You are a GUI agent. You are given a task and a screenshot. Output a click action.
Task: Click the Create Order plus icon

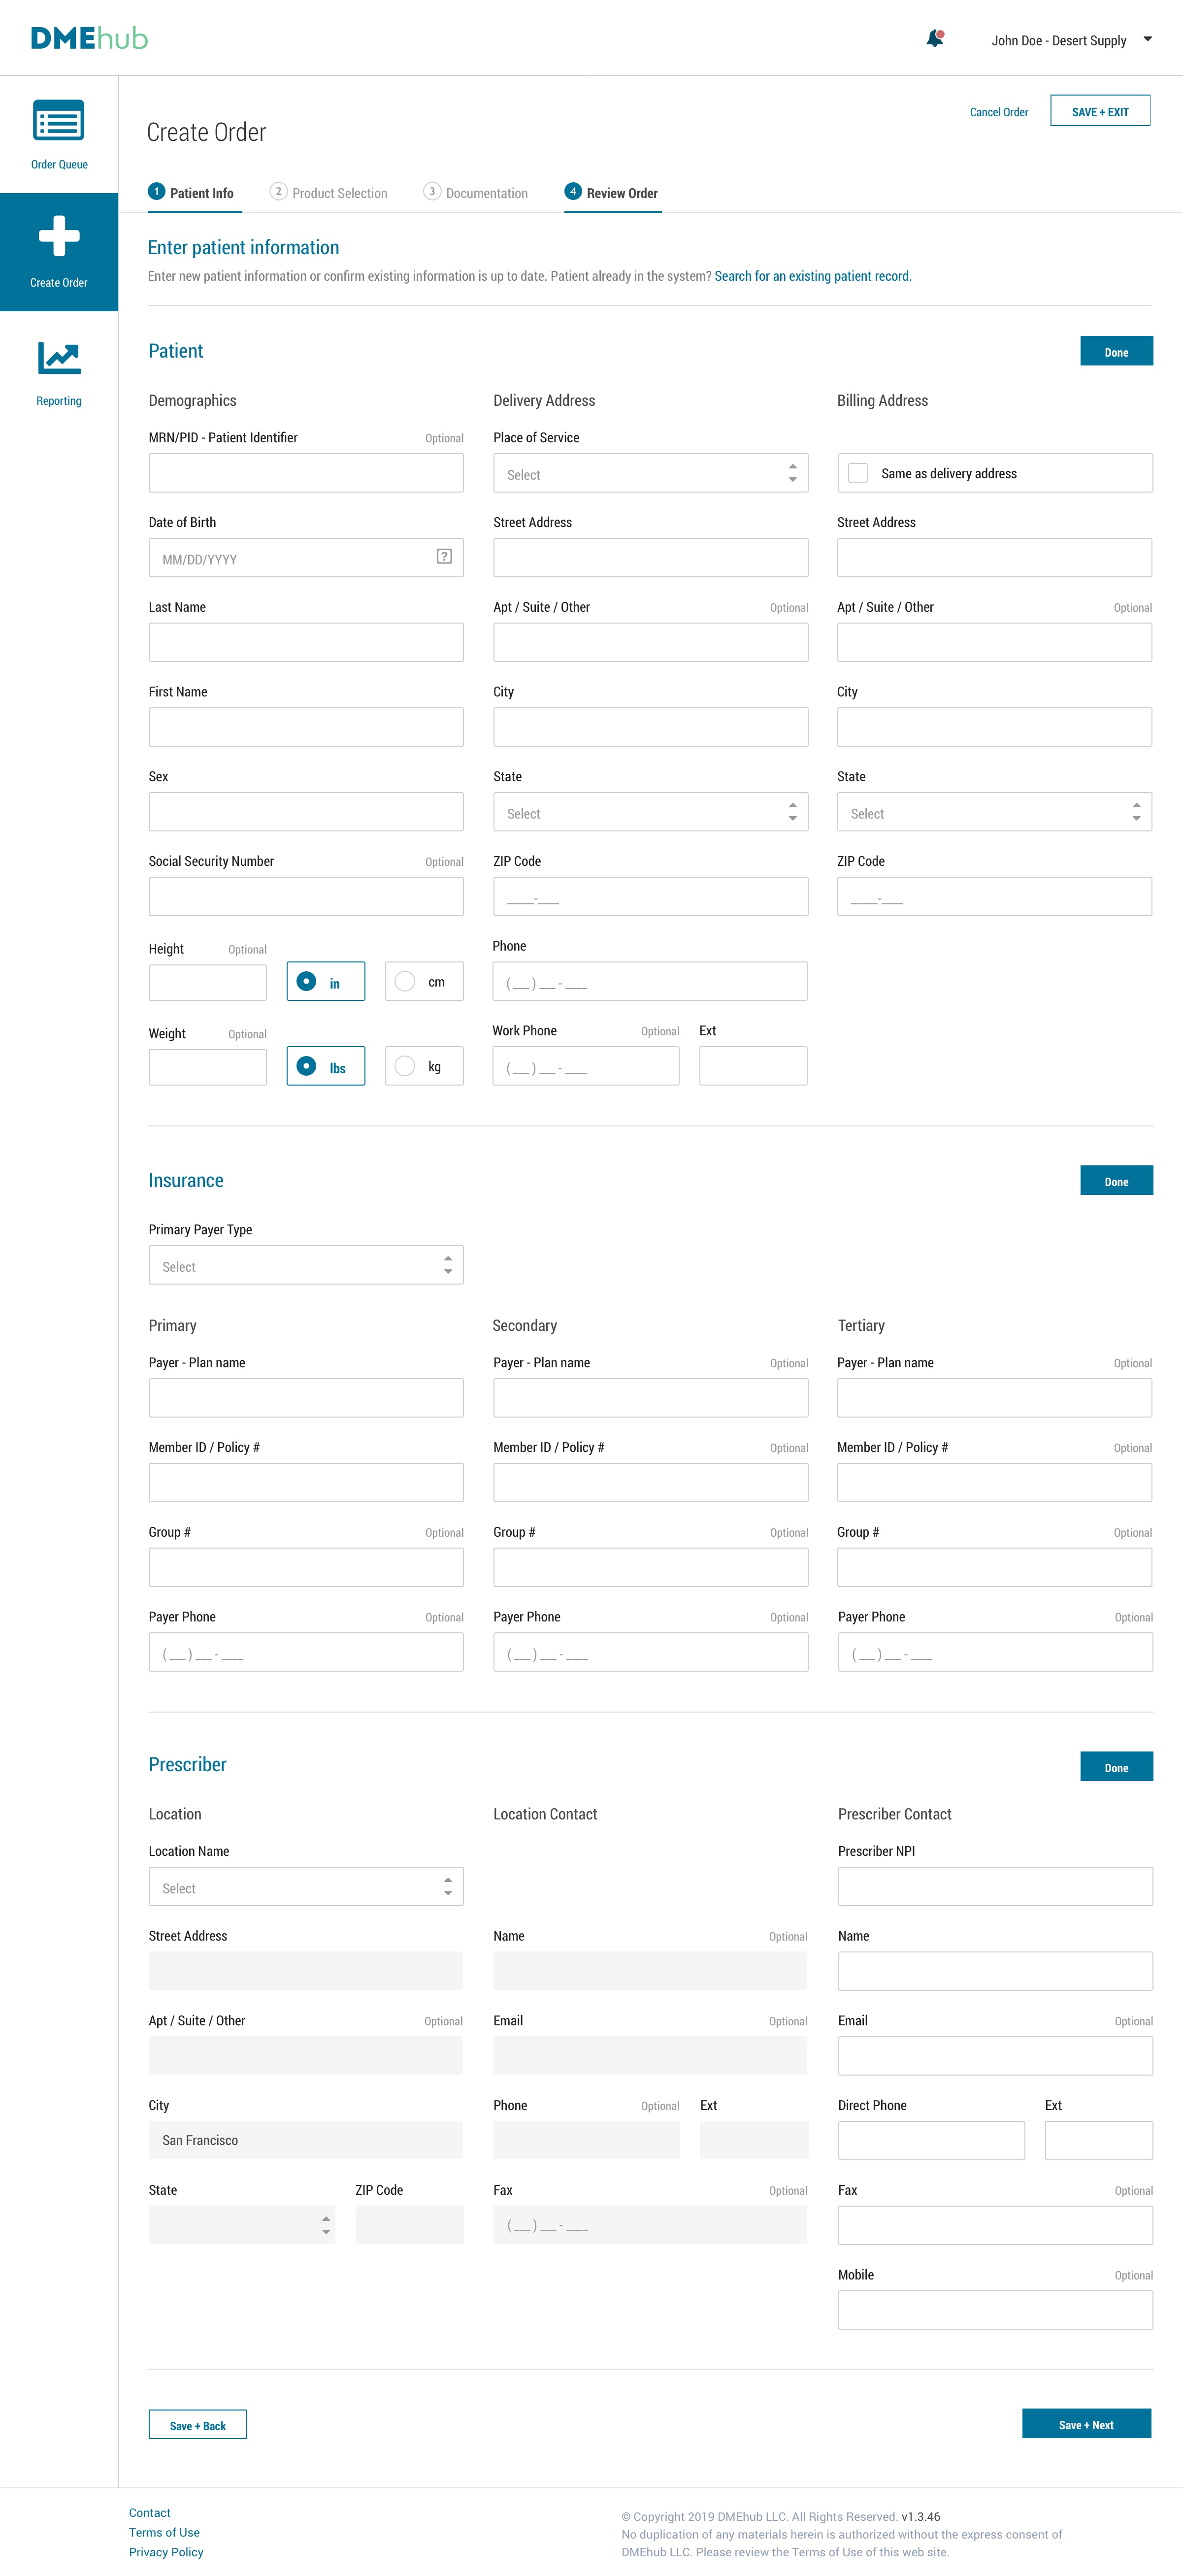coord(59,237)
